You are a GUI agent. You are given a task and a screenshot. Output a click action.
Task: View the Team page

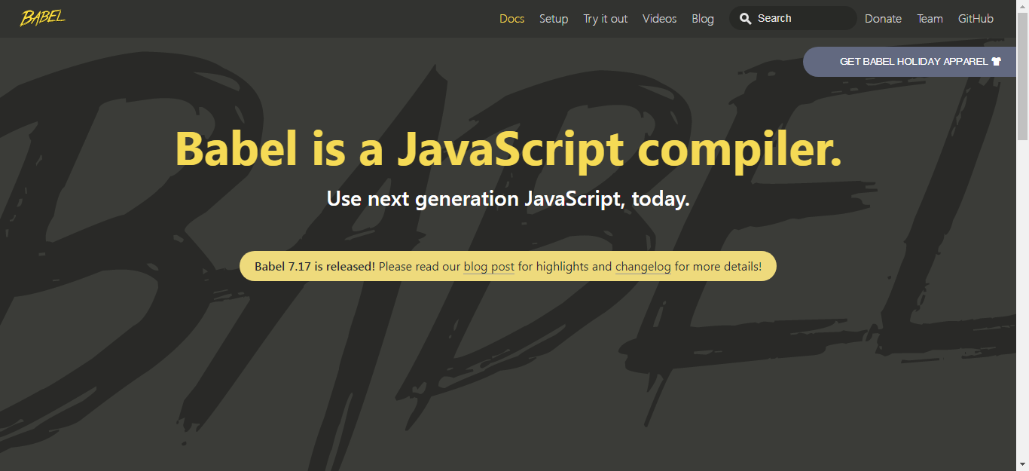pos(930,19)
